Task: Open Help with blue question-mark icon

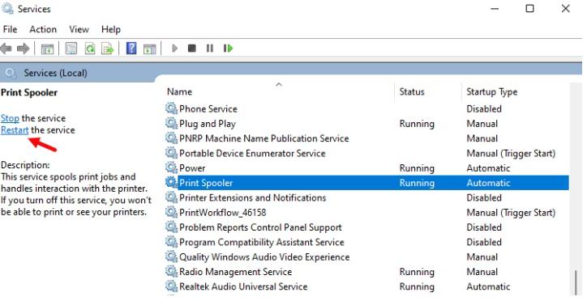Action: [131, 49]
